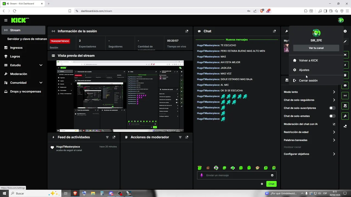Click the TRANSMITIENDO live badge

[x=60, y=41]
